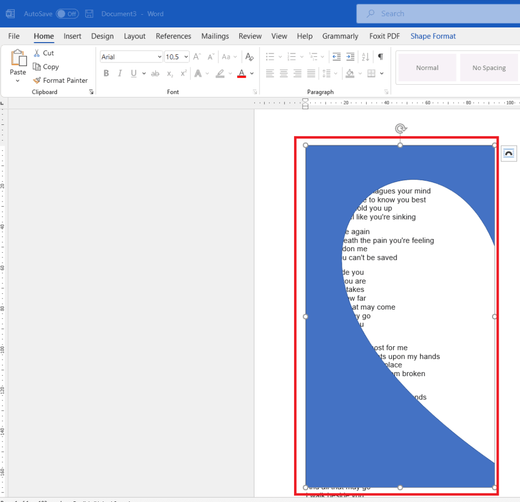The height and width of the screenshot is (502, 520).
Task: Apply the No Spacing style
Action: [x=489, y=67]
